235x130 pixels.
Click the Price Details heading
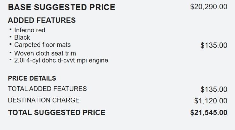click(32, 78)
